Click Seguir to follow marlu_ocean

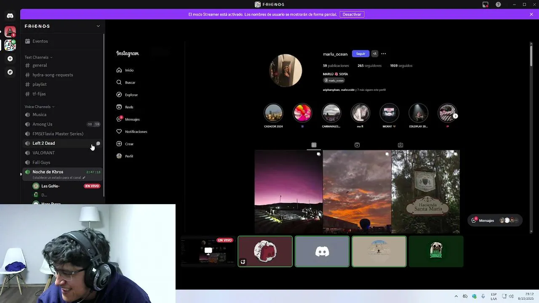[360, 54]
